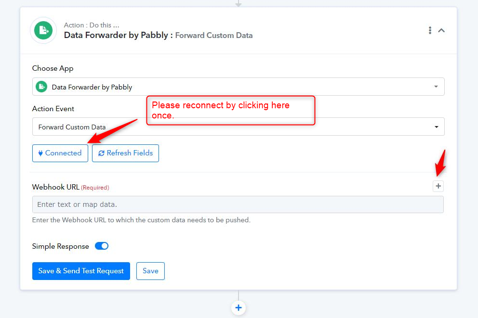
Task: Click the down arrow connector at top
Action: coord(239,3)
